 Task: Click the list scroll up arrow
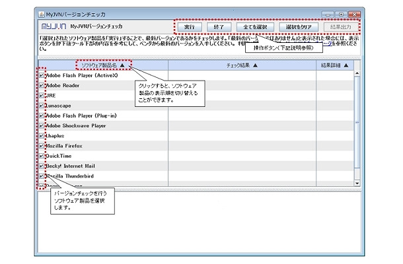357,73
